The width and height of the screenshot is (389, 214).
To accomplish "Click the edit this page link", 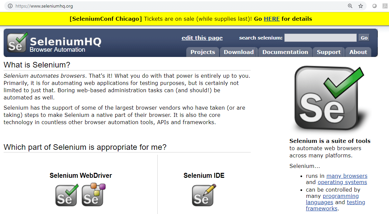I will pyautogui.click(x=202, y=38).
